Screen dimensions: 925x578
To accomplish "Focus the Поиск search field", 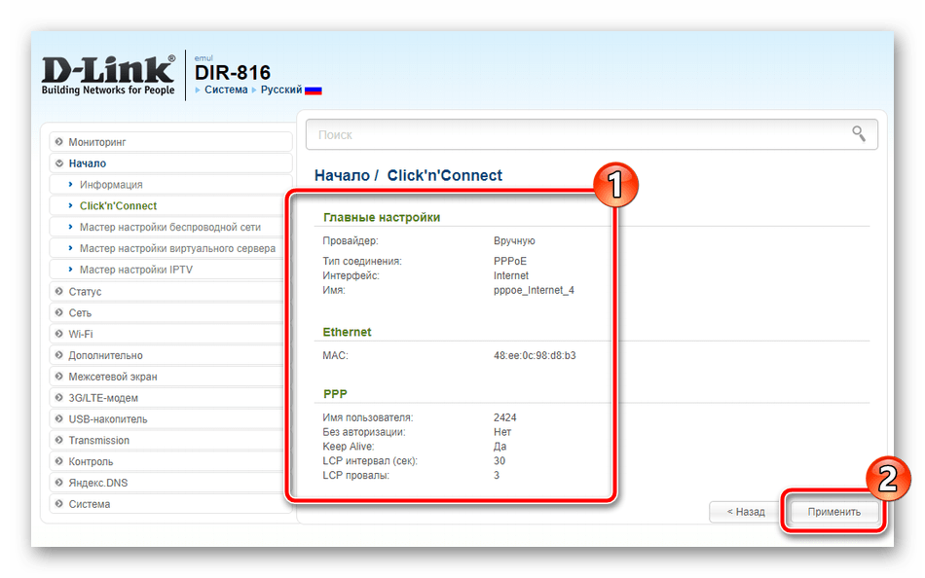I will (x=592, y=134).
